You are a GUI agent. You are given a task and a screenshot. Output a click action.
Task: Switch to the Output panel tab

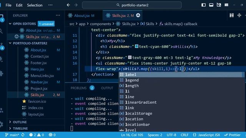point(107,88)
